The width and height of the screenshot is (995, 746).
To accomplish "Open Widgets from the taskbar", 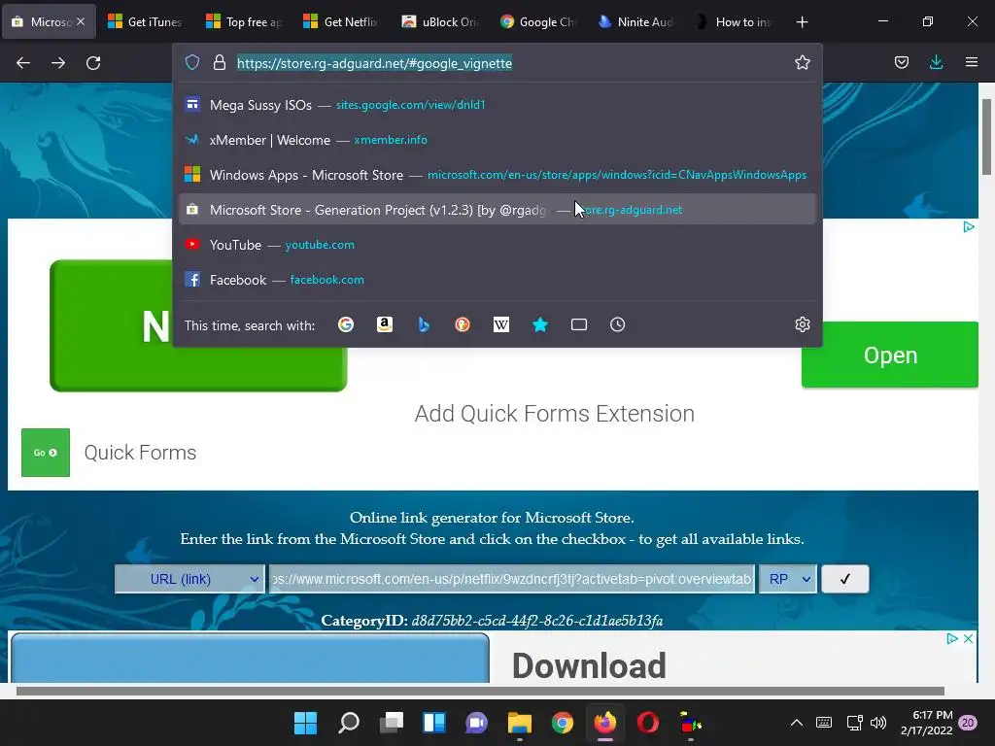I will 434,723.
